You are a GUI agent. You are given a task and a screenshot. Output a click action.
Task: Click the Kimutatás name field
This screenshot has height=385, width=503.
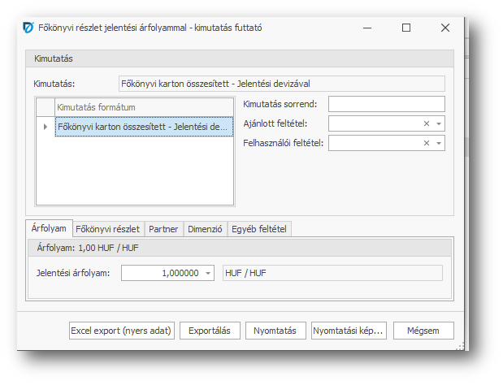point(282,84)
